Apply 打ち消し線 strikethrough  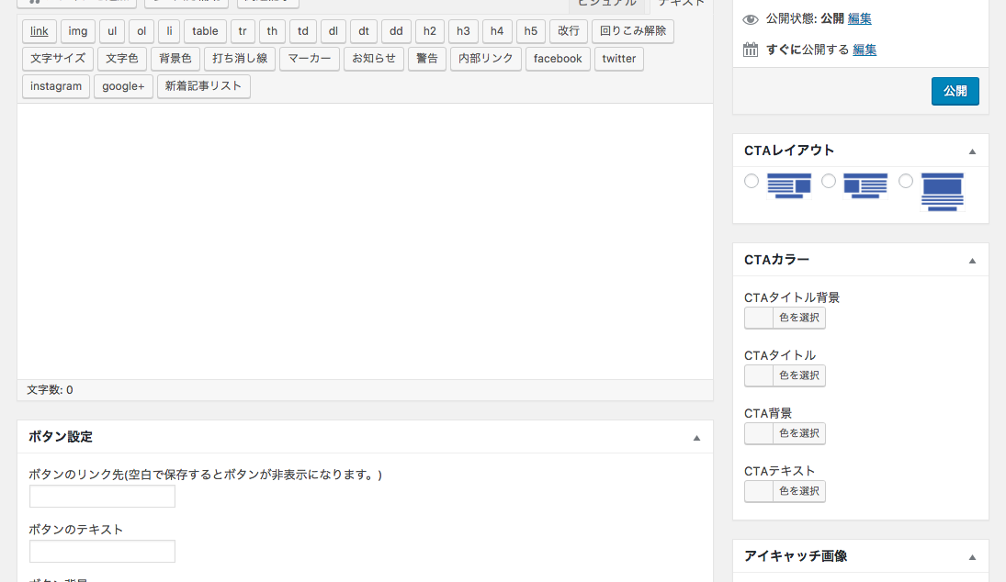[240, 59]
